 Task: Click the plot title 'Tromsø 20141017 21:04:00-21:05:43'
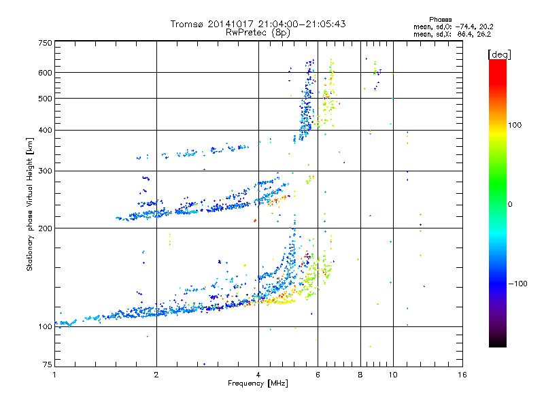click(x=258, y=24)
